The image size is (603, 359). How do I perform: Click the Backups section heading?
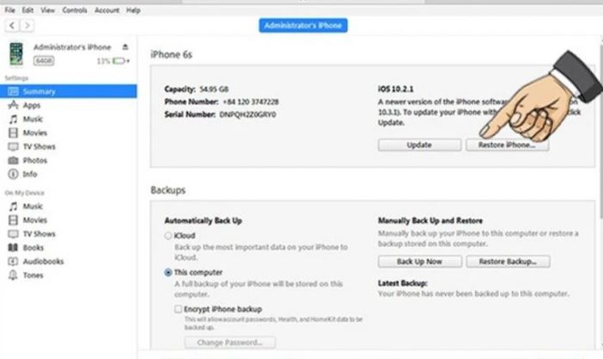168,190
